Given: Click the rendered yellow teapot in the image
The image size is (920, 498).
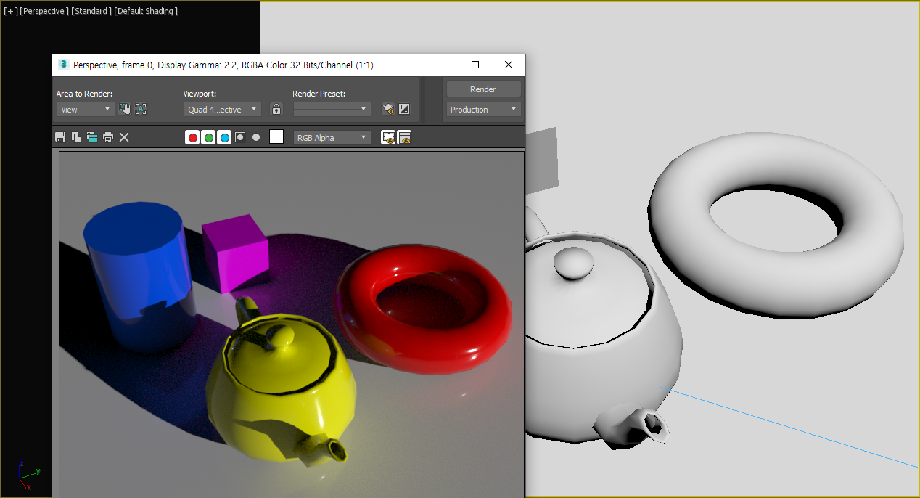Looking at the screenshot, I should point(283,407).
